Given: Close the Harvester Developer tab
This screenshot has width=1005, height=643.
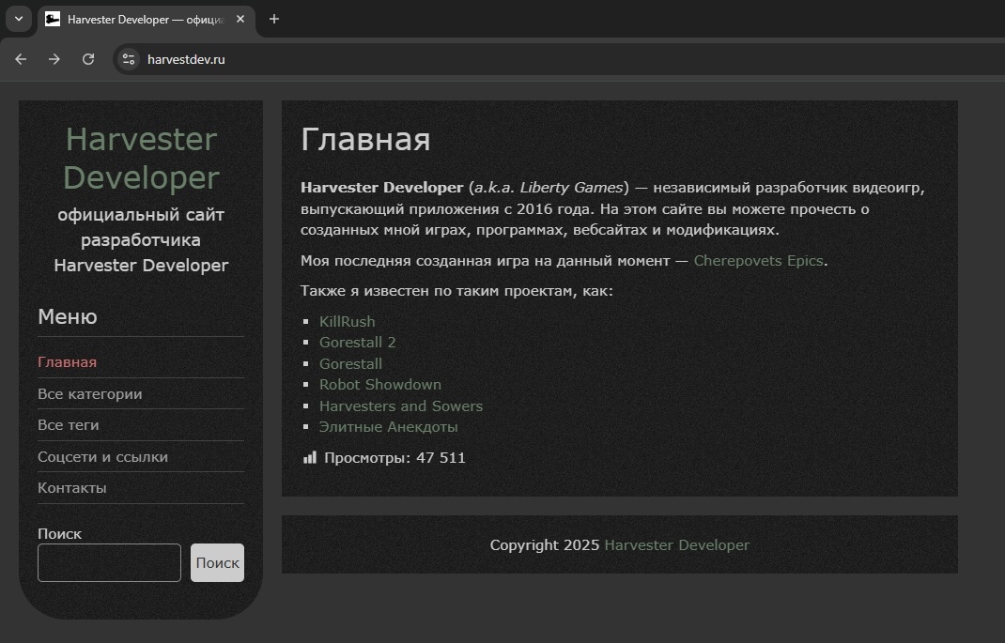Looking at the screenshot, I should tap(240, 19).
